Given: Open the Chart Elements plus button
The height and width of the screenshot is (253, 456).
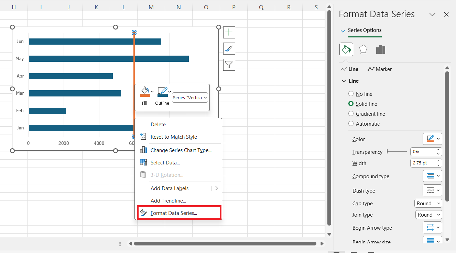Looking at the screenshot, I should point(229,33).
